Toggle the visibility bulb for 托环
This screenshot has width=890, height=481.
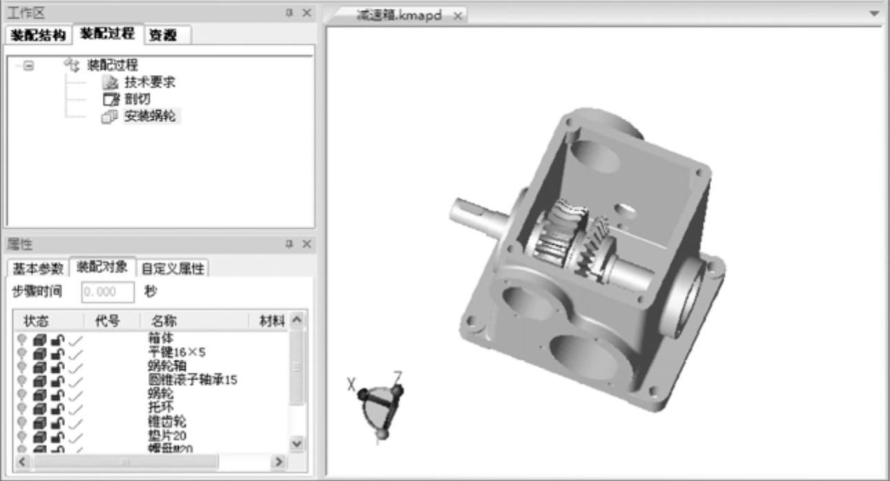tap(22, 408)
